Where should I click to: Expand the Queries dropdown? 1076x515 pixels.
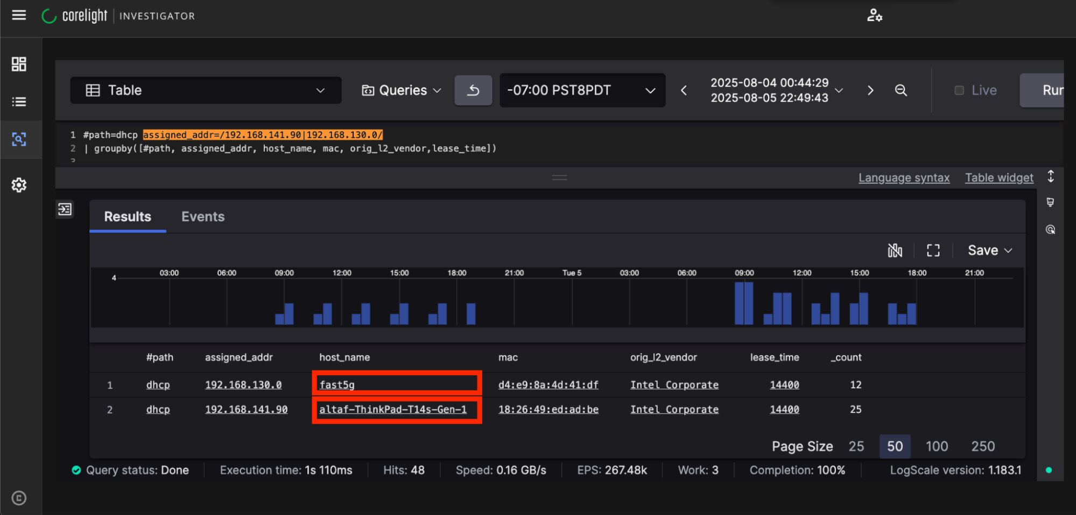(x=402, y=90)
